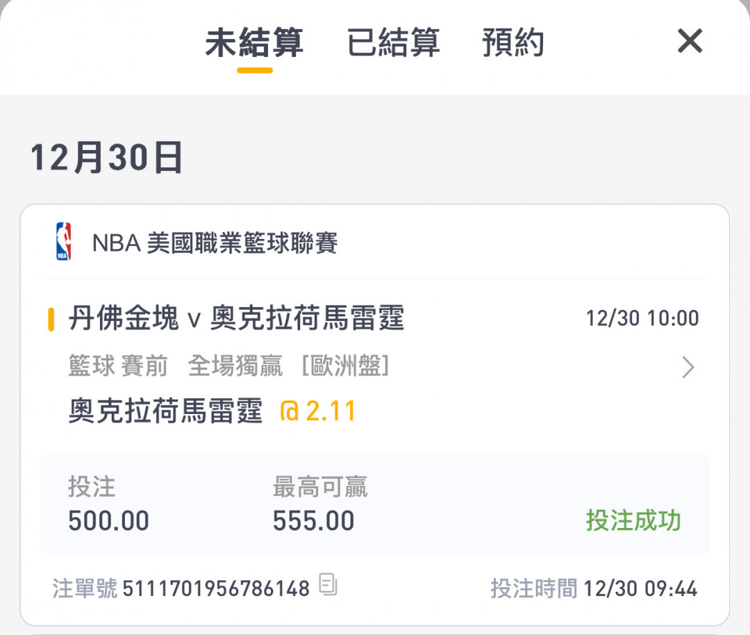Image resolution: width=750 pixels, height=635 pixels.
Task: Open the NBA 美國職業籃球聯賽 league name
Action: (x=215, y=243)
